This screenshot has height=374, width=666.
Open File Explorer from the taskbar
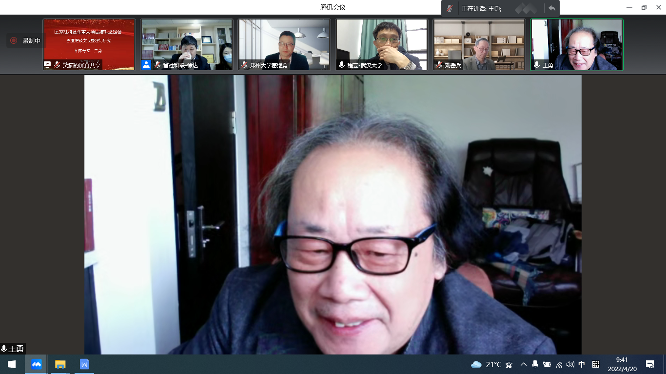[x=60, y=364]
